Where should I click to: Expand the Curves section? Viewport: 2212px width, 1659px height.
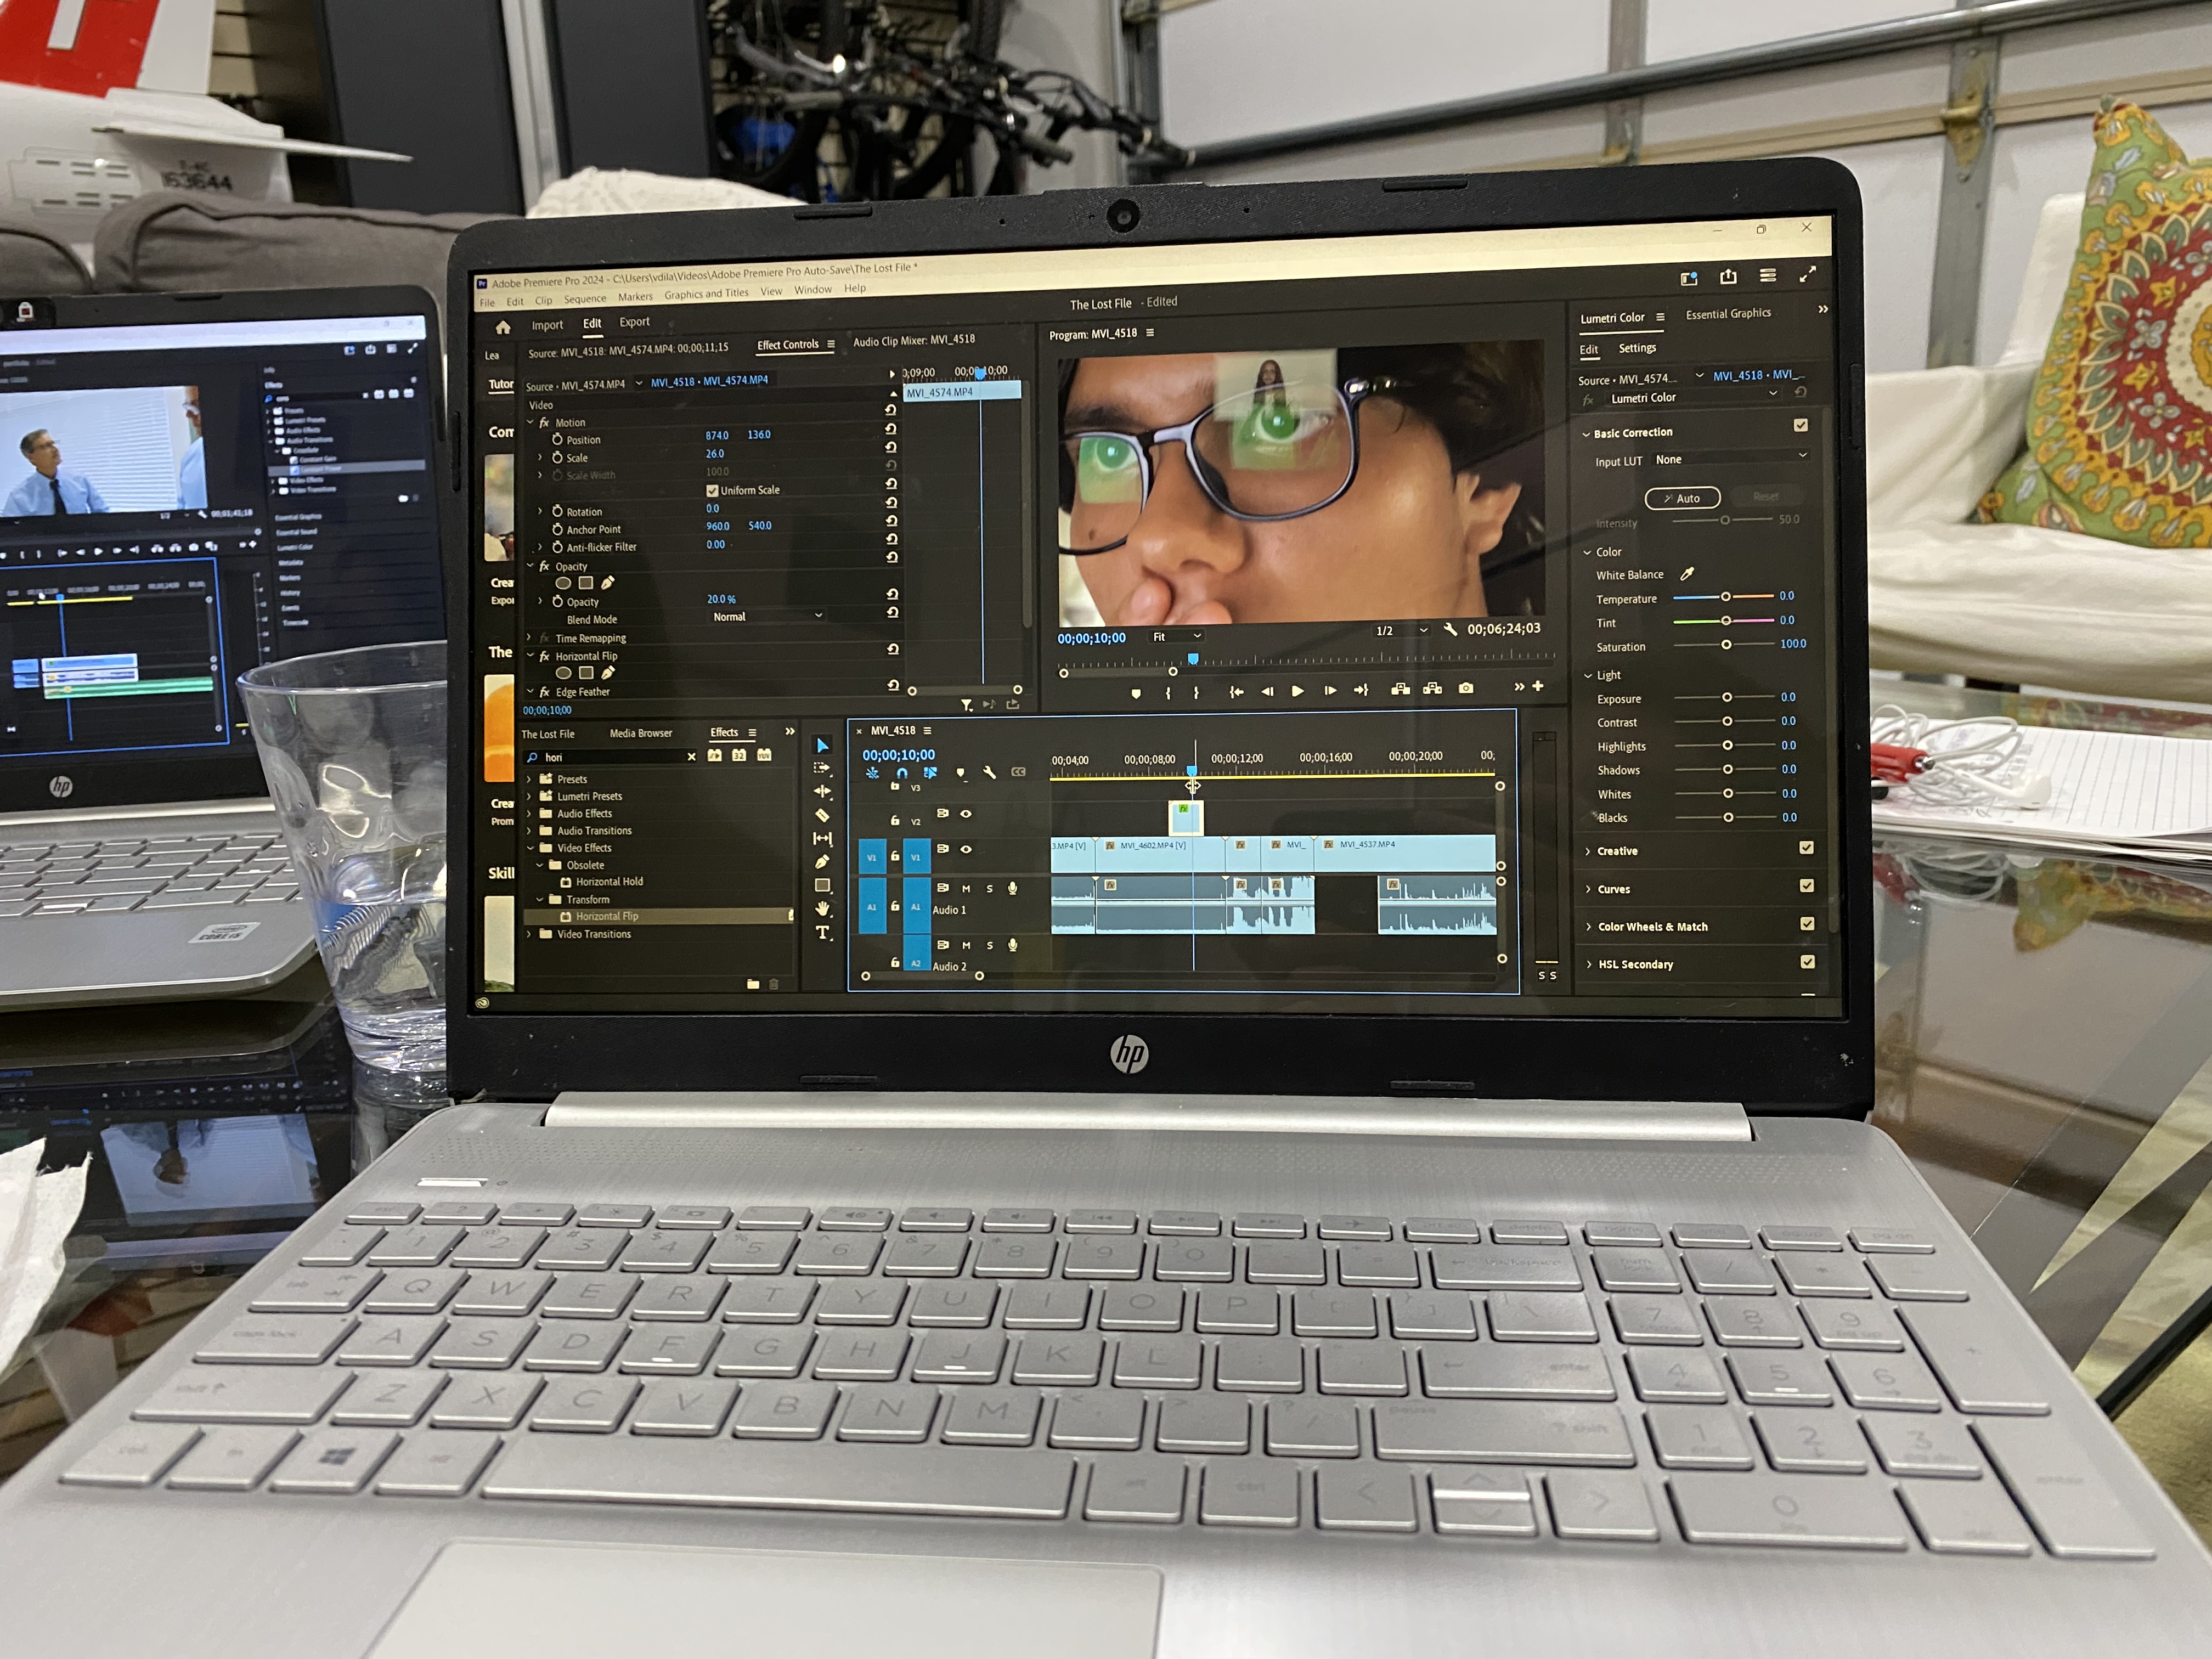click(1589, 890)
